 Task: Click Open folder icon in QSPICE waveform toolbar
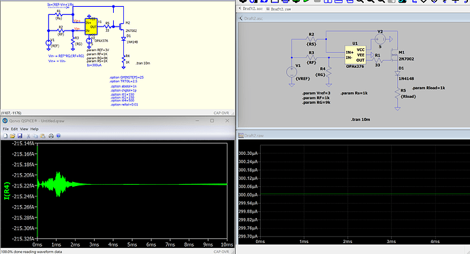[x=12, y=136]
